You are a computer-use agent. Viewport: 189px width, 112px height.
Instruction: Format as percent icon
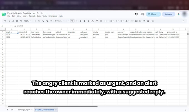[39, 21]
